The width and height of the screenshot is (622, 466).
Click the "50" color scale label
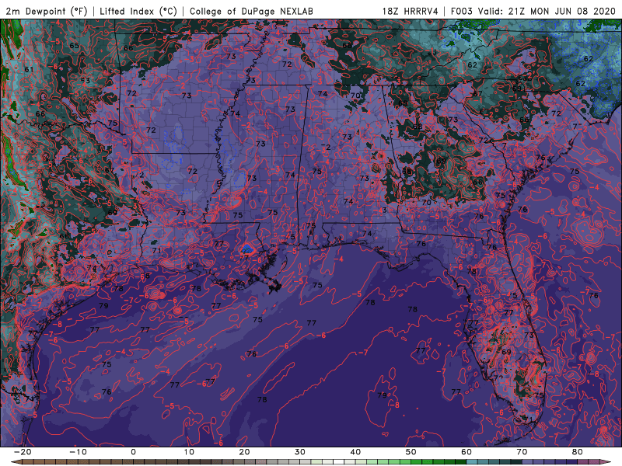click(x=411, y=452)
